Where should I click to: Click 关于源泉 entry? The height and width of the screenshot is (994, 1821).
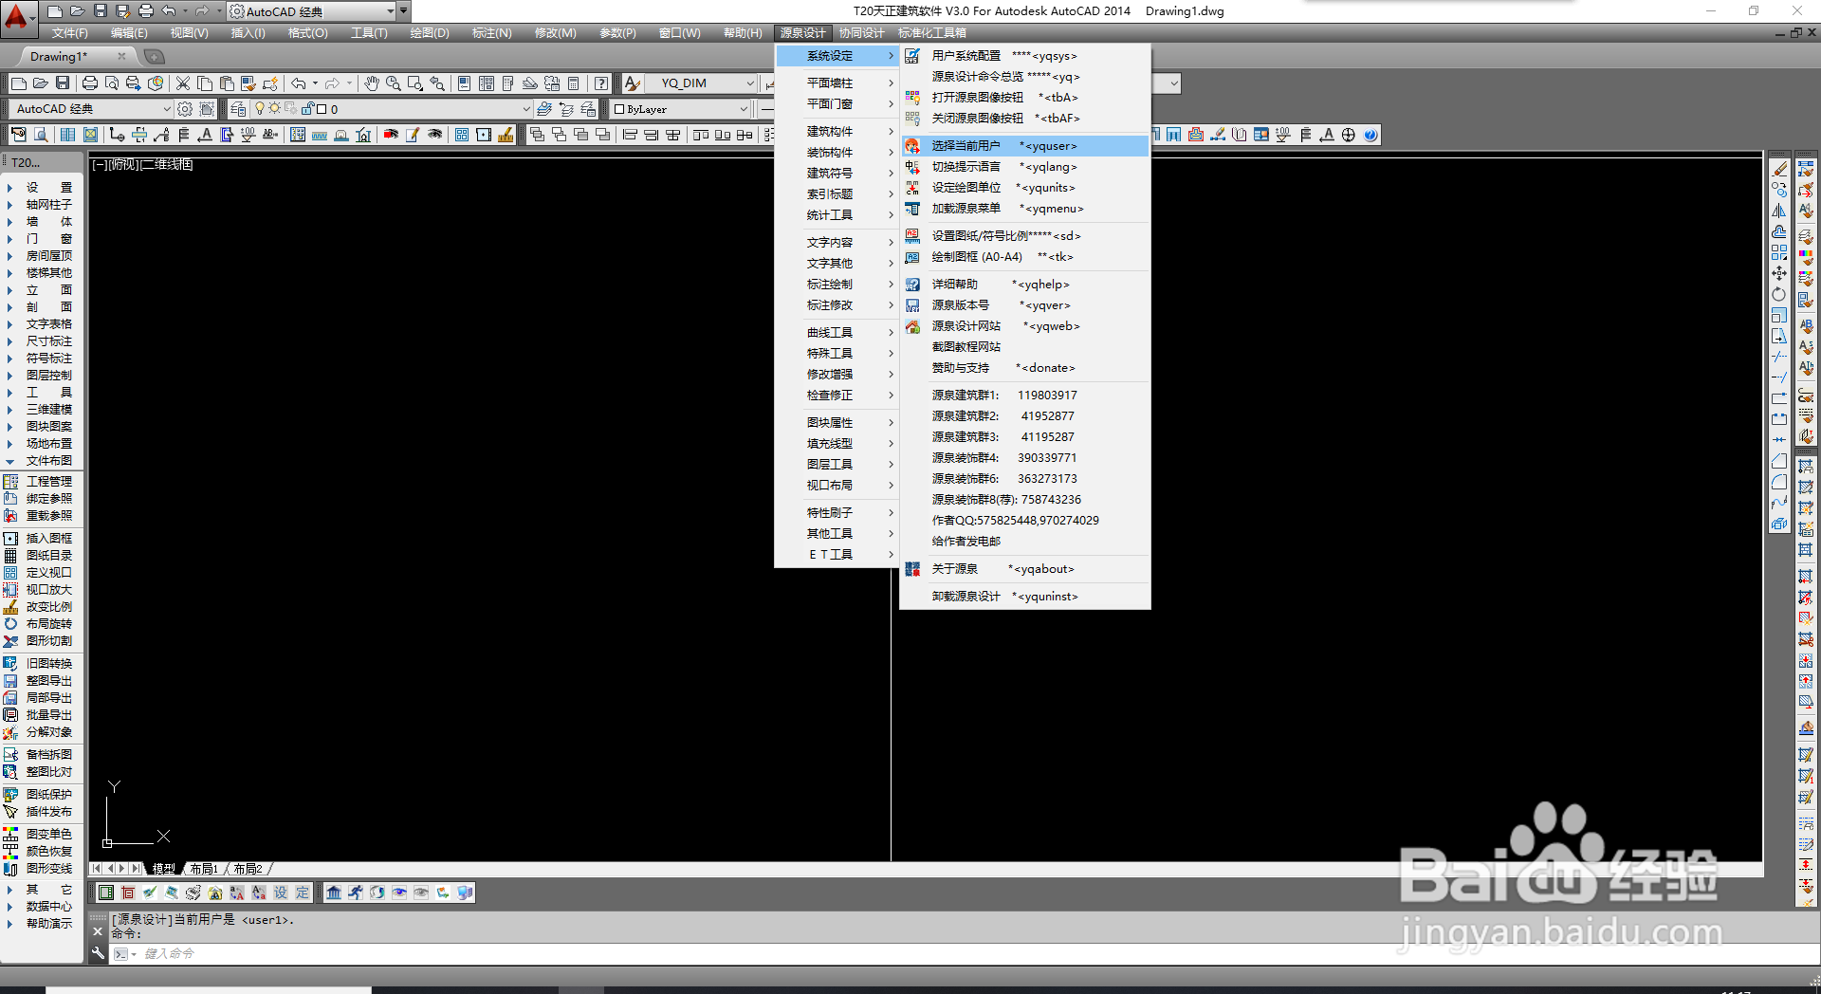[1024, 569]
